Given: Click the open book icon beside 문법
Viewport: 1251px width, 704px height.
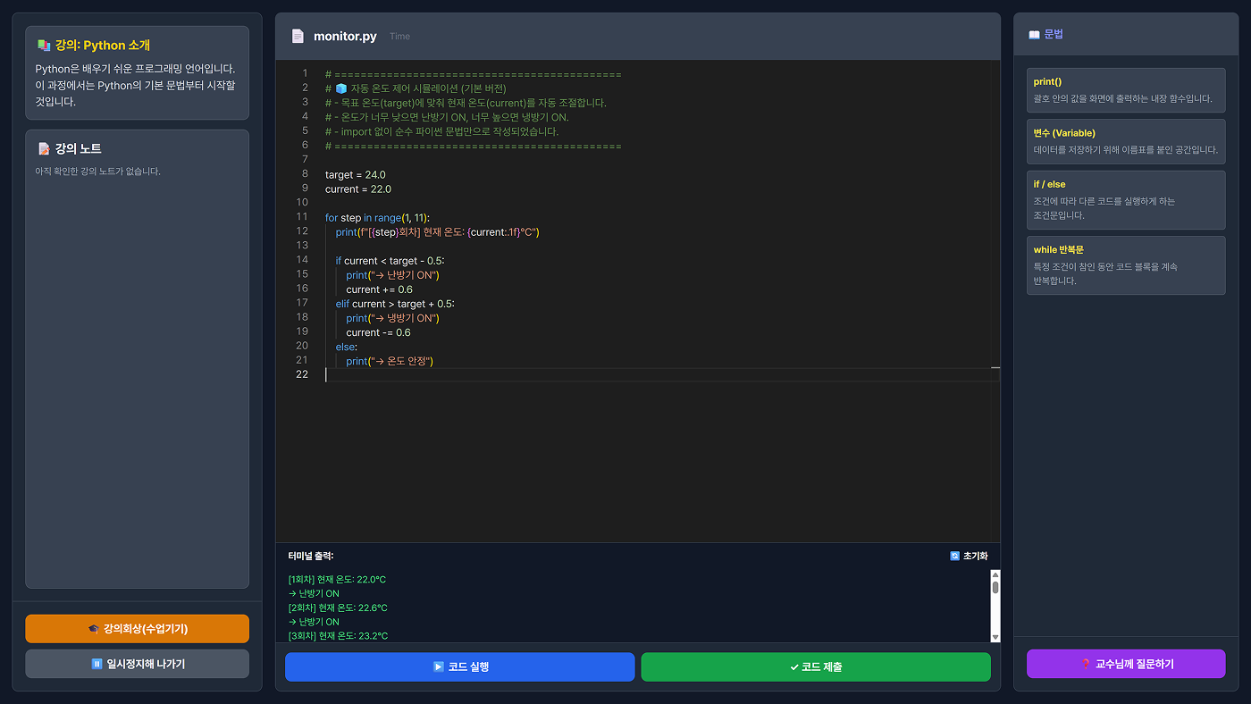Looking at the screenshot, I should point(1034,35).
